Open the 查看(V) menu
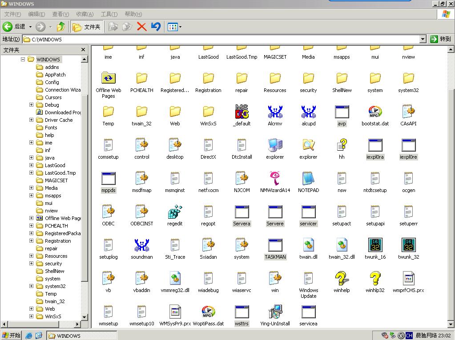 pos(60,14)
